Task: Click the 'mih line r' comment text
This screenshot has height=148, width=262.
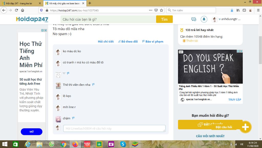Action: click(69, 107)
